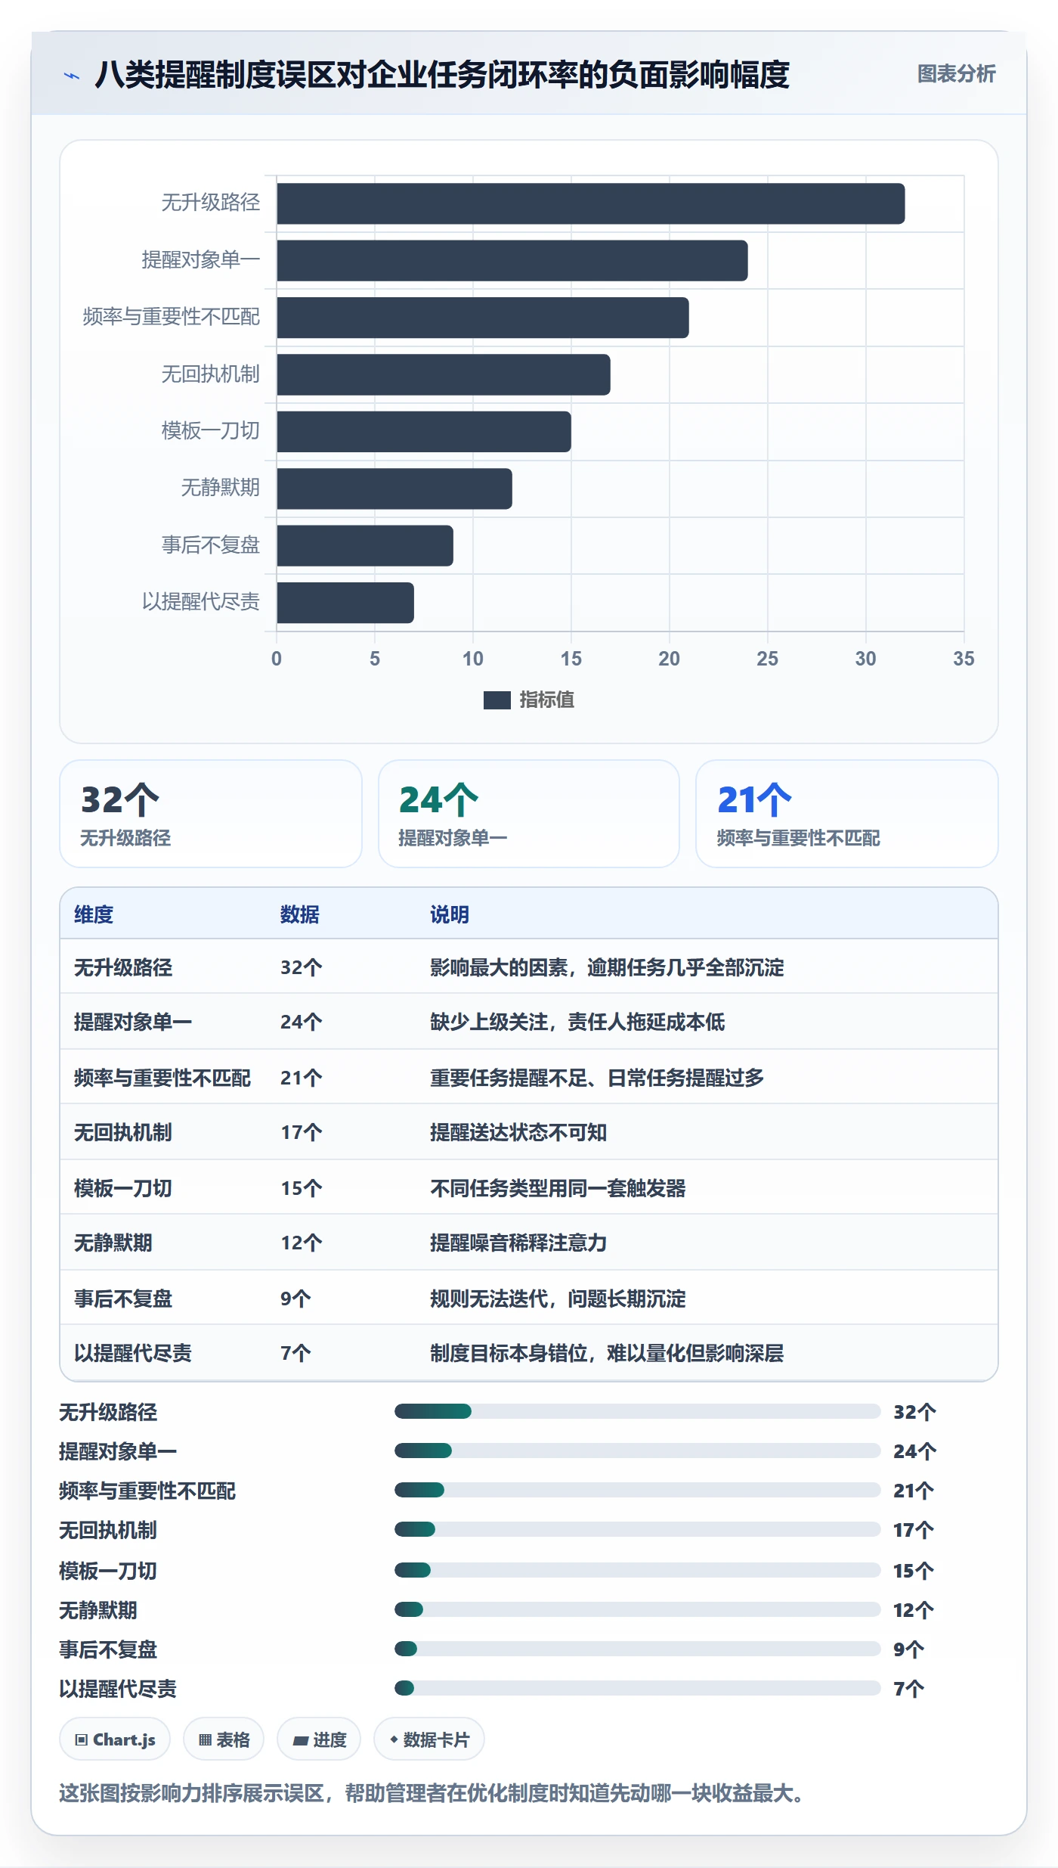Image resolution: width=1058 pixels, height=1868 pixels.
Task: Click 重要任务提醒不足、日常任务提醒过多 description
Action: pos(597,1078)
